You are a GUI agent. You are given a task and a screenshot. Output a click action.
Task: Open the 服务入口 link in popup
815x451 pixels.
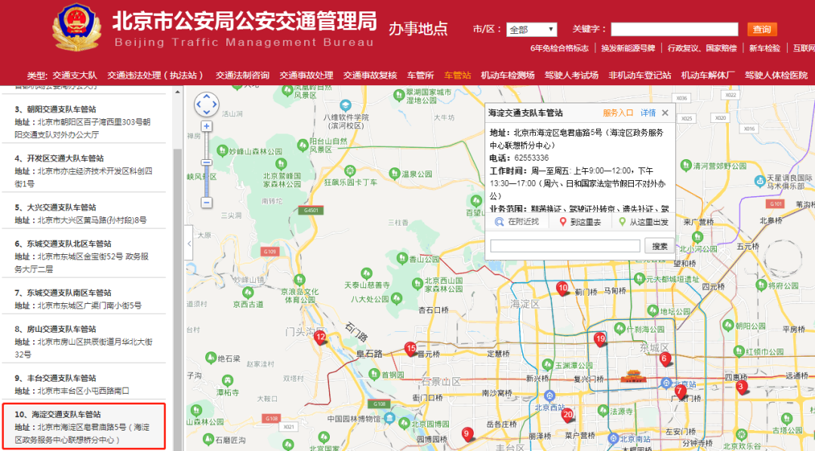tap(617, 113)
